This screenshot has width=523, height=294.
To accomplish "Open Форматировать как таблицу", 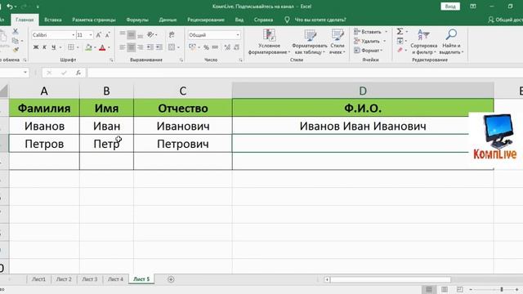I will pos(310,42).
